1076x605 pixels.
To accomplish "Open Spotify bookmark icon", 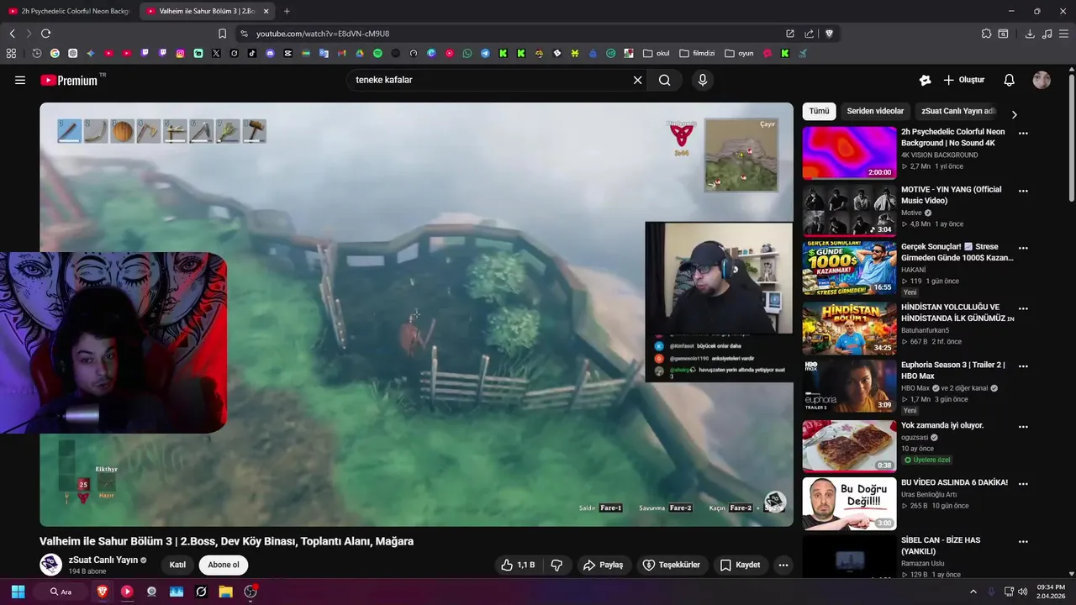I will (x=377, y=53).
